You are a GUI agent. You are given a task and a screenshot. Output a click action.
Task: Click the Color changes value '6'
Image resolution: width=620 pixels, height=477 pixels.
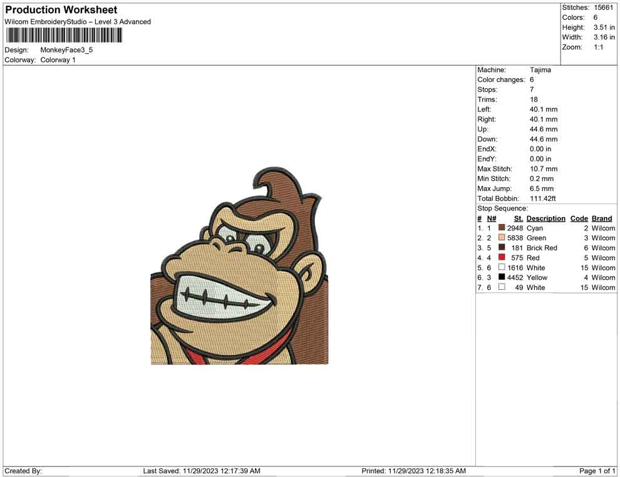[532, 79]
